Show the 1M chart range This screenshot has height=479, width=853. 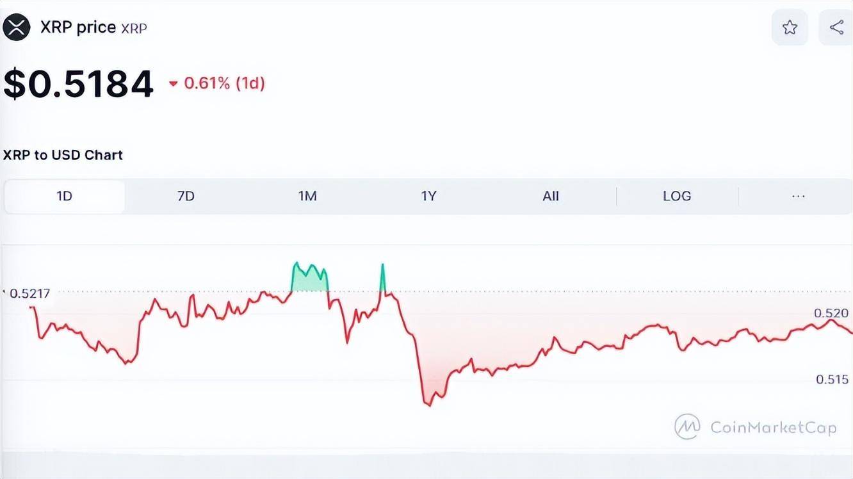click(307, 196)
